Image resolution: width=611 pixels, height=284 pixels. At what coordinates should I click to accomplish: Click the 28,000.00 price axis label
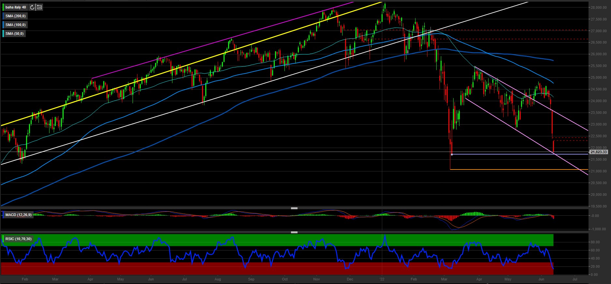tap(599, 7)
